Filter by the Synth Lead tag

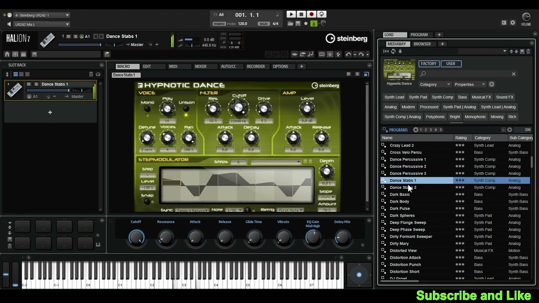coord(394,97)
